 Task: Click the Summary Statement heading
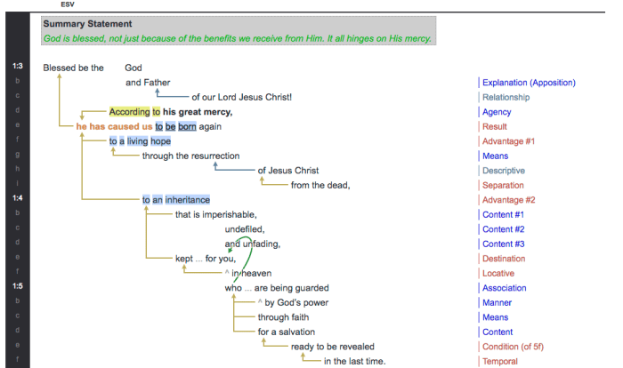87,24
